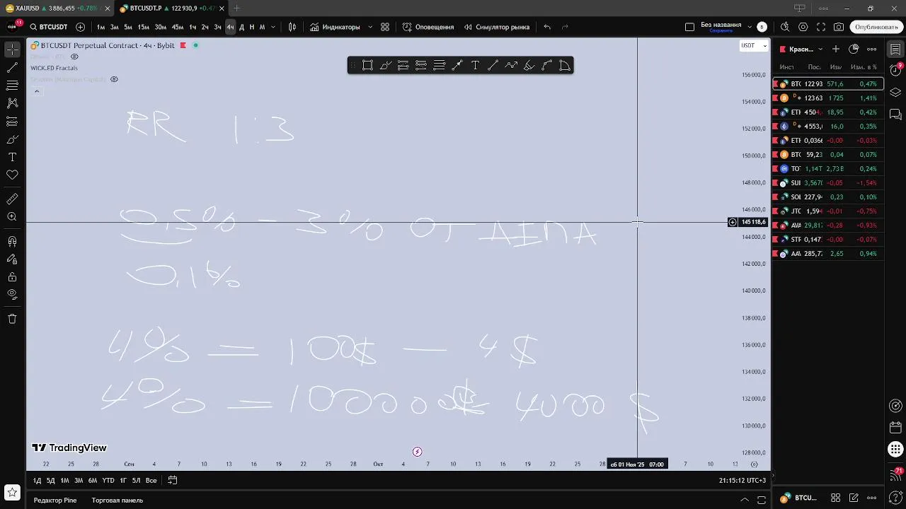Toggle keep drawing mode pencil-lock icon
906x509 pixels.
12,259
